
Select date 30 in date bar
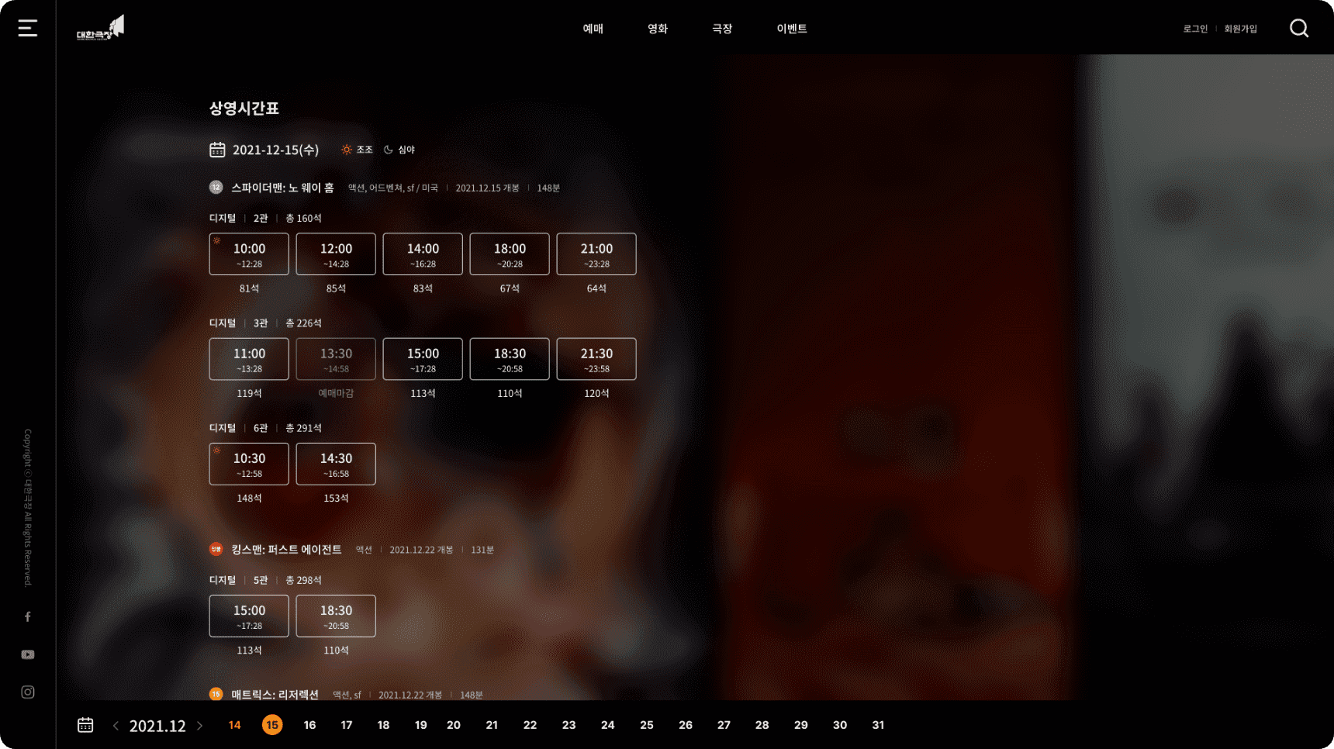click(x=840, y=725)
